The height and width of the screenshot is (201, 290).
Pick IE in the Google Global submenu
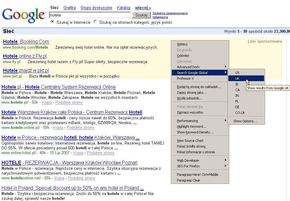pos(246,84)
